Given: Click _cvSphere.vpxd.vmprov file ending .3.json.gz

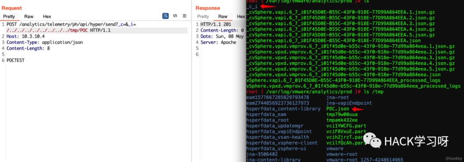Looking at the screenshot, I should coord(351,57).
